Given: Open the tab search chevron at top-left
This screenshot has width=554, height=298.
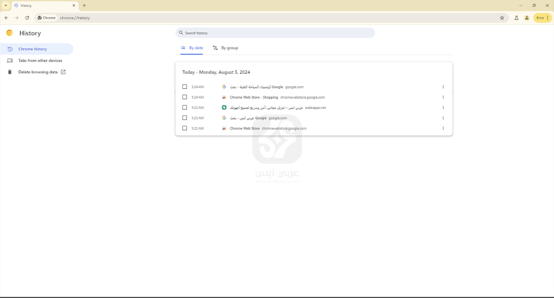Looking at the screenshot, I should click(6, 6).
